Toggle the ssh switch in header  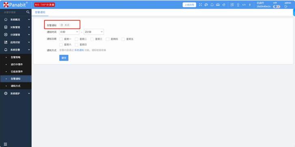pos(277,6)
